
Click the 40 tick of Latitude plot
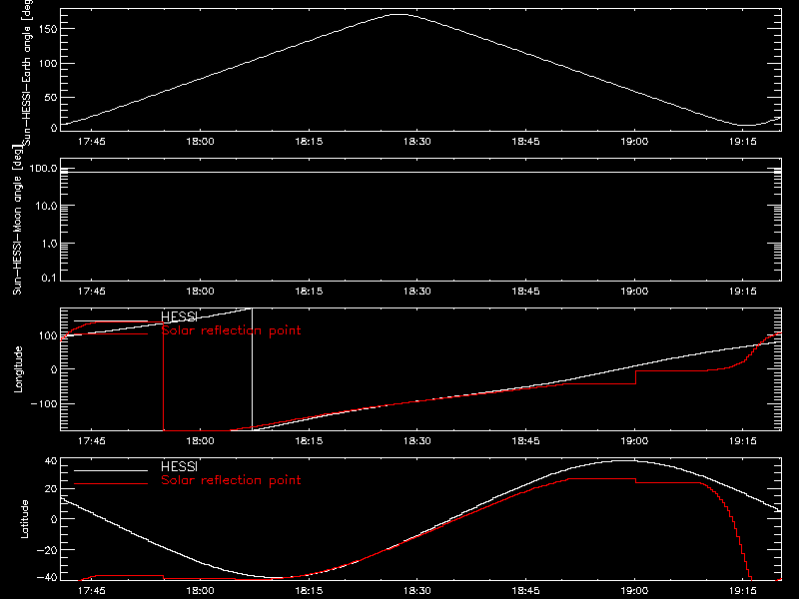tap(51, 461)
